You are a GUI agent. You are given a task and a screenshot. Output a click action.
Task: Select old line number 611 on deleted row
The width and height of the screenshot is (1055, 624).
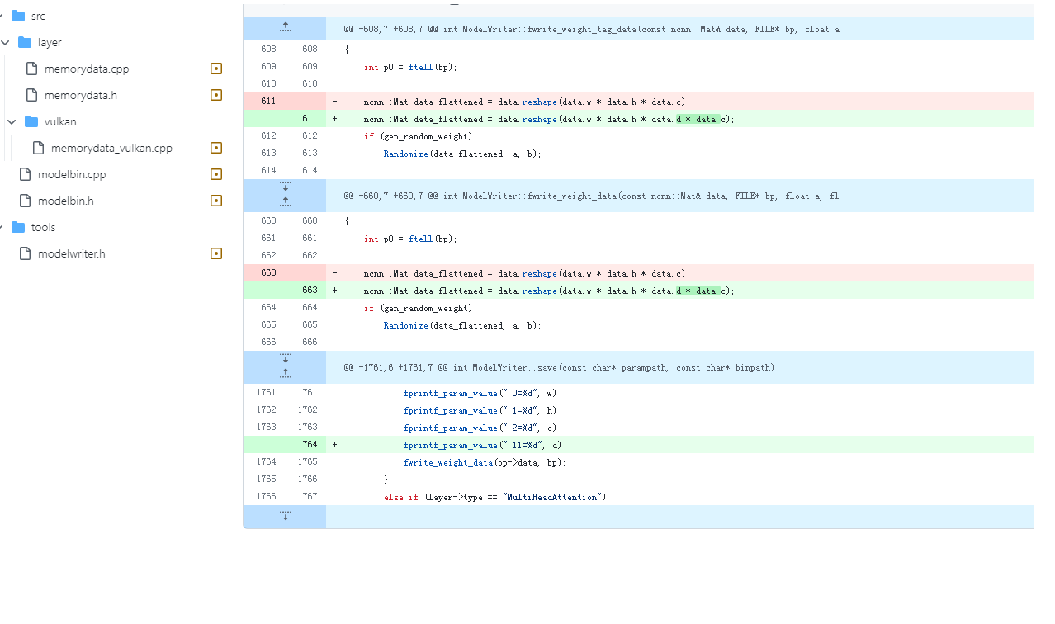coord(268,101)
